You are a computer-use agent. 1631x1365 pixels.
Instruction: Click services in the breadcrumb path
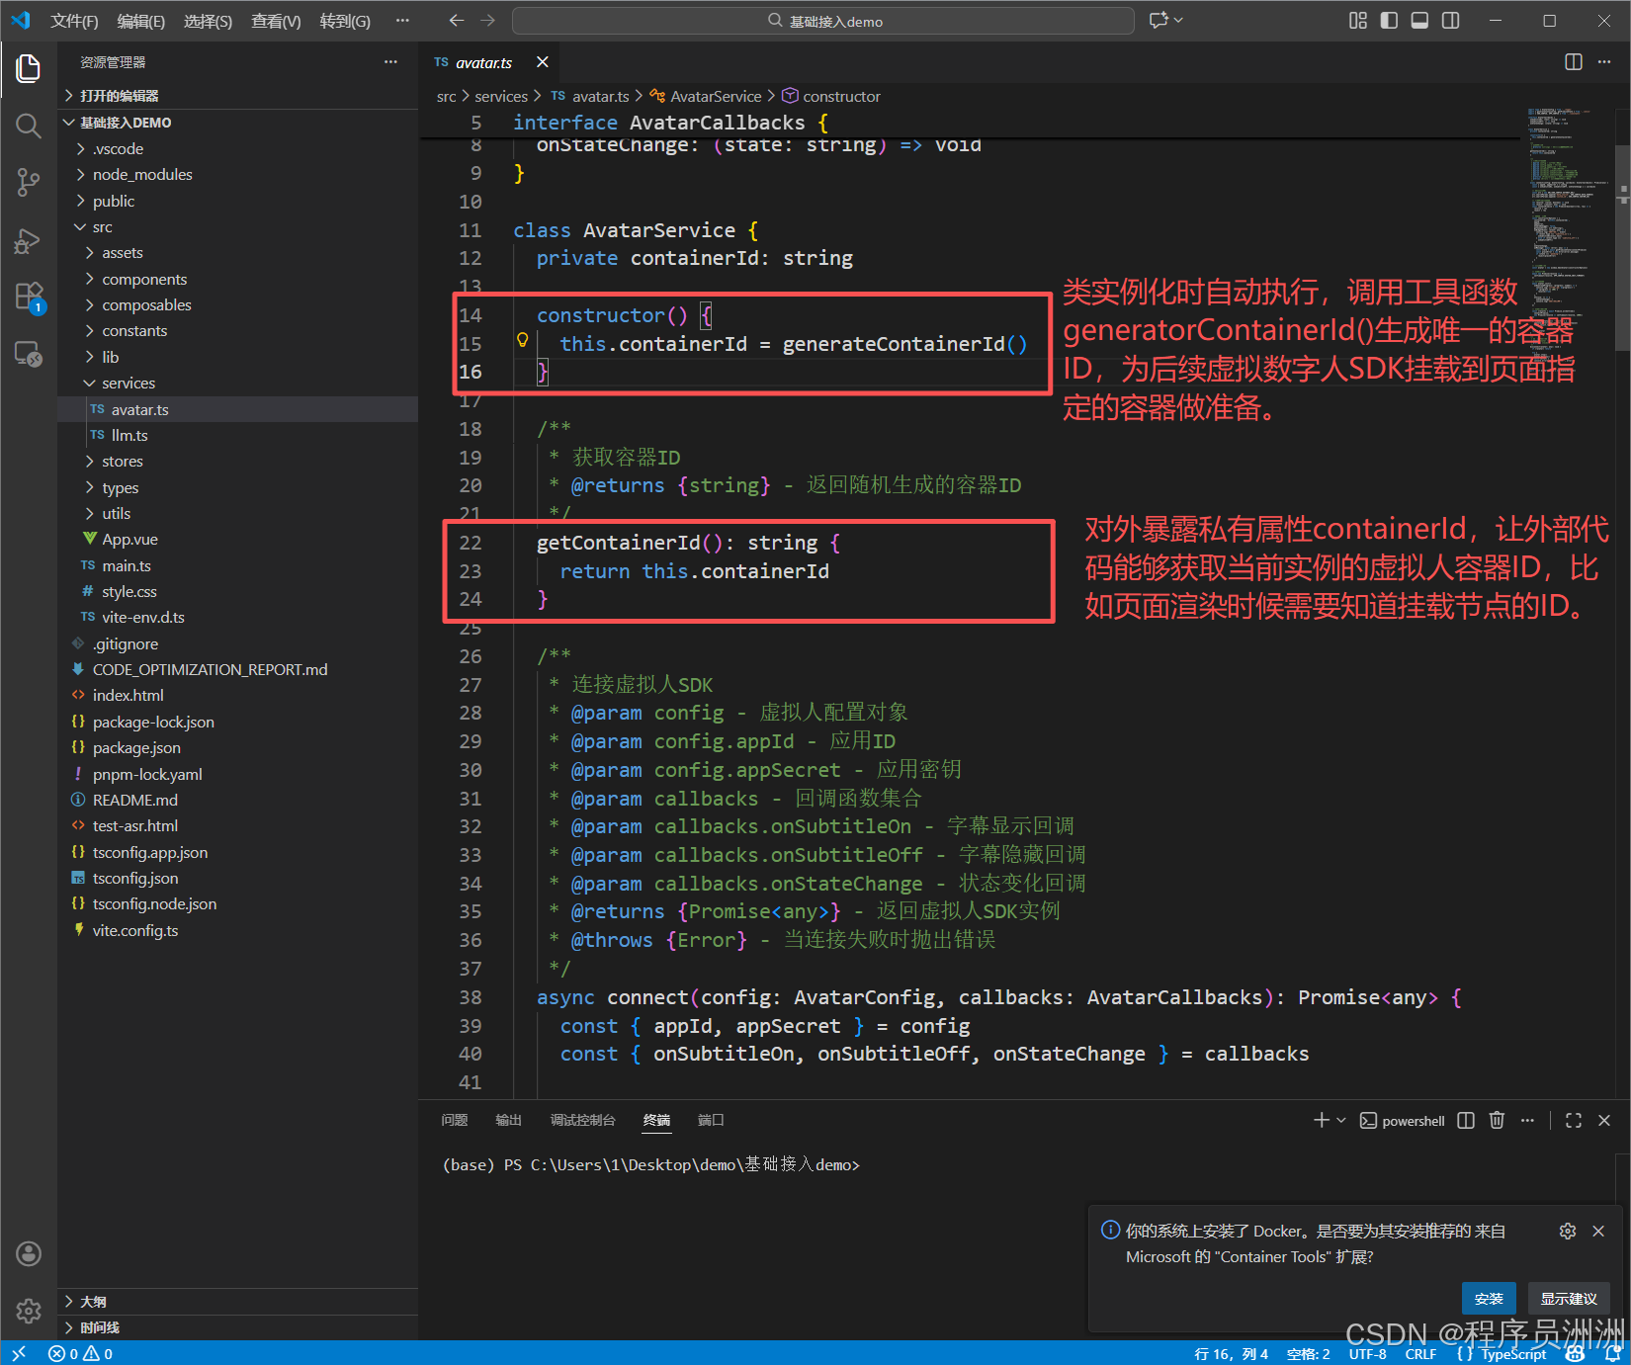coord(501,96)
